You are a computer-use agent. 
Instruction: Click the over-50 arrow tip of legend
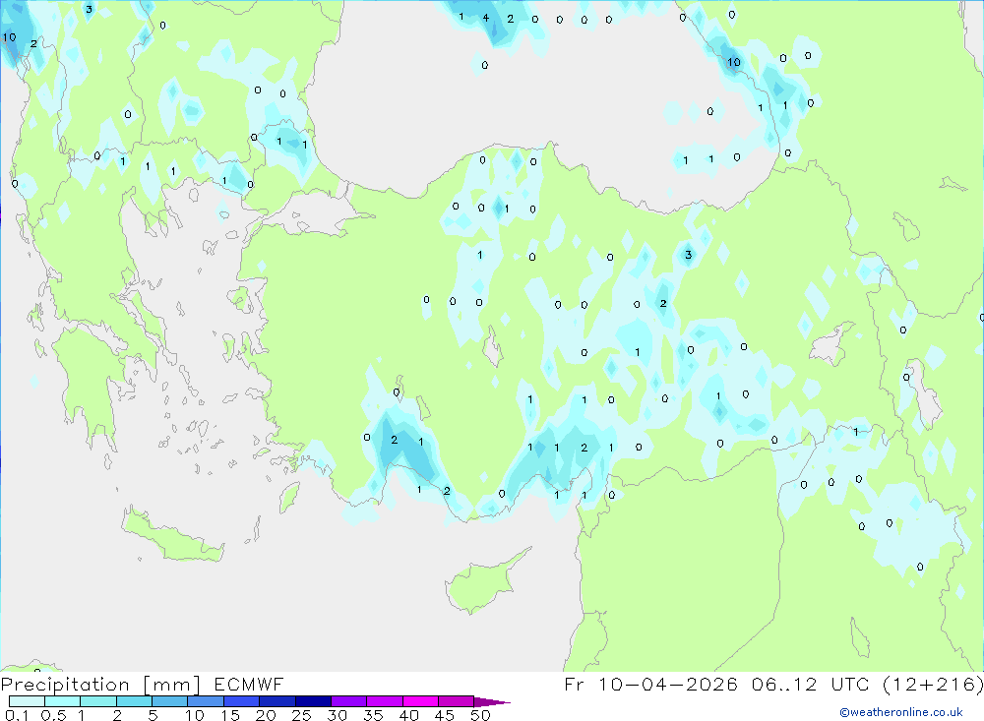coord(491,701)
